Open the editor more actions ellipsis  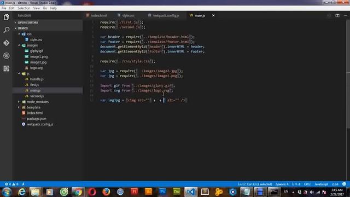point(346,15)
